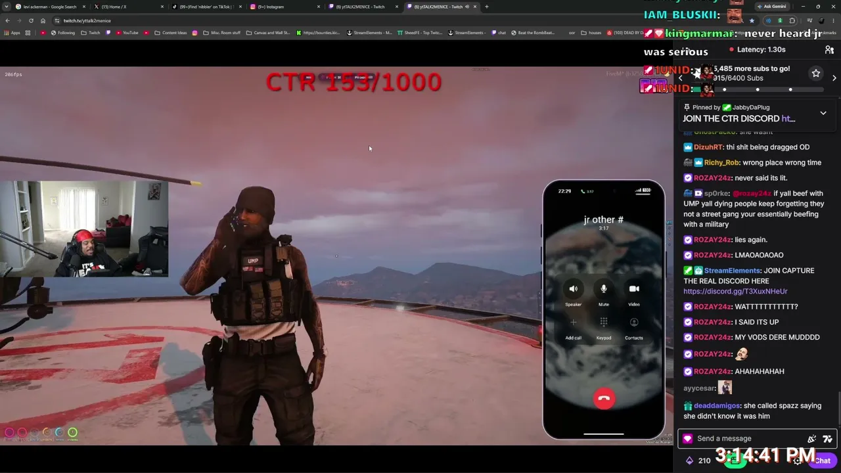
Task: Go to previous sub goal card
Action: [680, 78]
